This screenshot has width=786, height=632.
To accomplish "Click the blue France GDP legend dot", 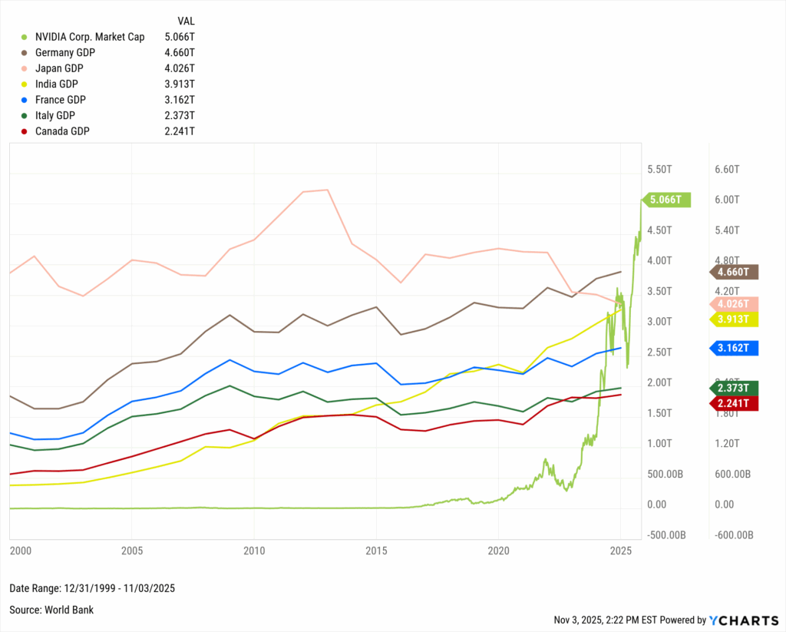I will tap(24, 100).
